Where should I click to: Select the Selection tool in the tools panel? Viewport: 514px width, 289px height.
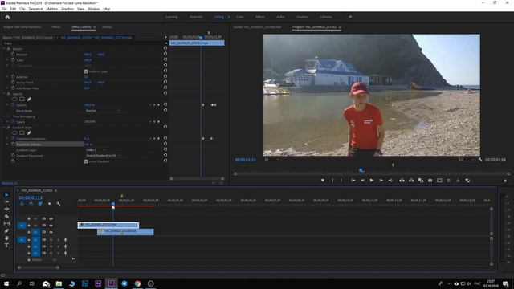(x=6, y=194)
